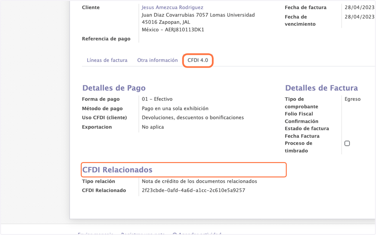The image size is (376, 235).
Task: Click Pago en una sola exhibición value
Action: click(x=175, y=109)
